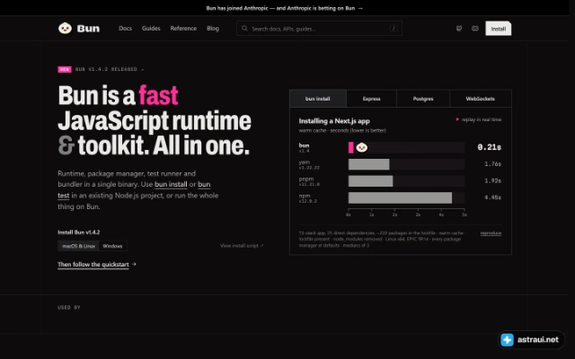Click the pnpm label in the chart
The height and width of the screenshot is (359, 575).
coord(306,179)
